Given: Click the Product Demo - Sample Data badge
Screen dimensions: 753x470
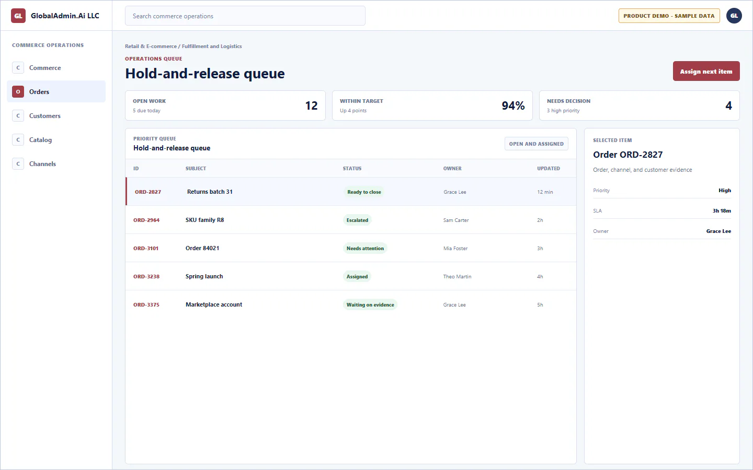Looking at the screenshot, I should (x=669, y=16).
